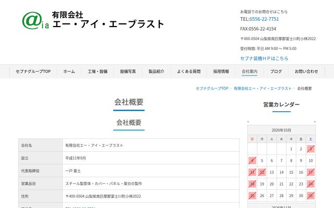Select October 3 holiday cell

click(311, 149)
